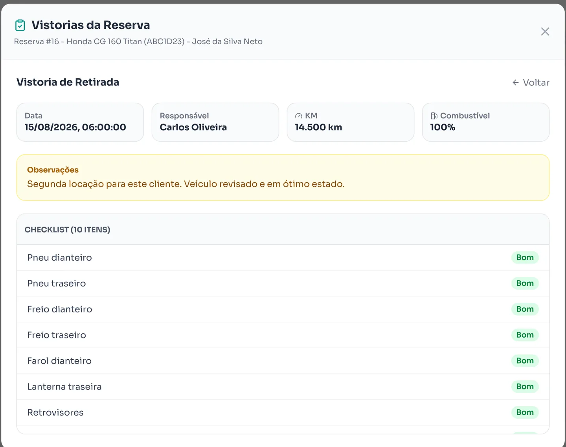Click the date value 15/08/2026, 06:00:00
Image resolution: width=566 pixels, height=447 pixels.
(x=75, y=127)
